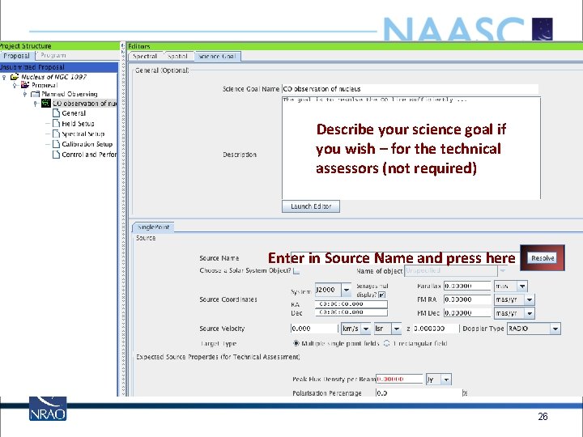Image resolution: width=583 pixels, height=437 pixels.
Task: Click the Description text area
Action: (x=411, y=148)
